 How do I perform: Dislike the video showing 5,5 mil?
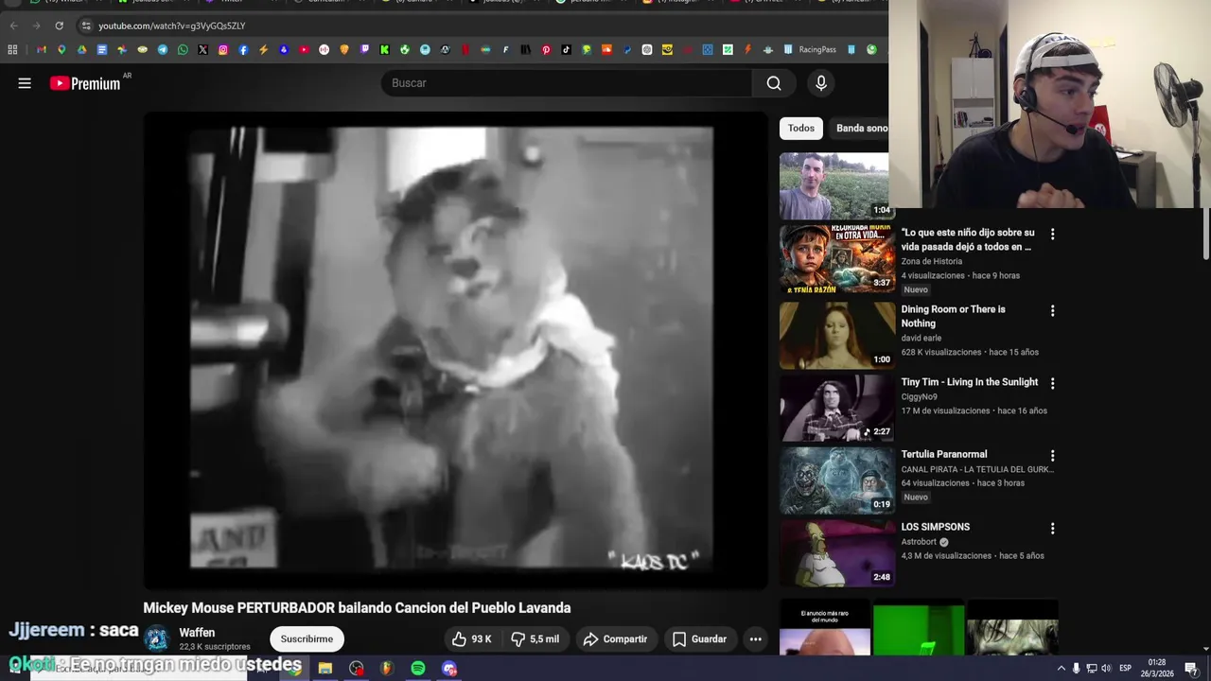[x=535, y=639]
